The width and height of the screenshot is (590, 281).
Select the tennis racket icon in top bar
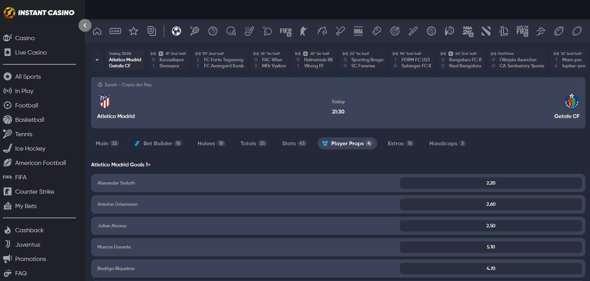[194, 31]
